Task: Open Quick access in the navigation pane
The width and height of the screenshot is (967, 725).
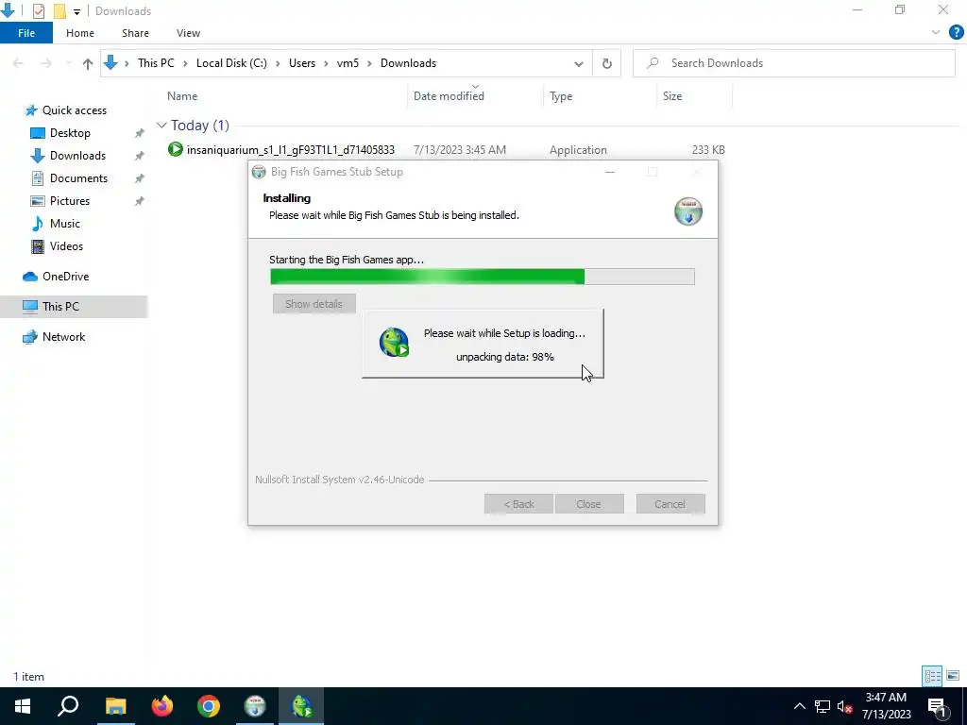Action: click(x=74, y=110)
